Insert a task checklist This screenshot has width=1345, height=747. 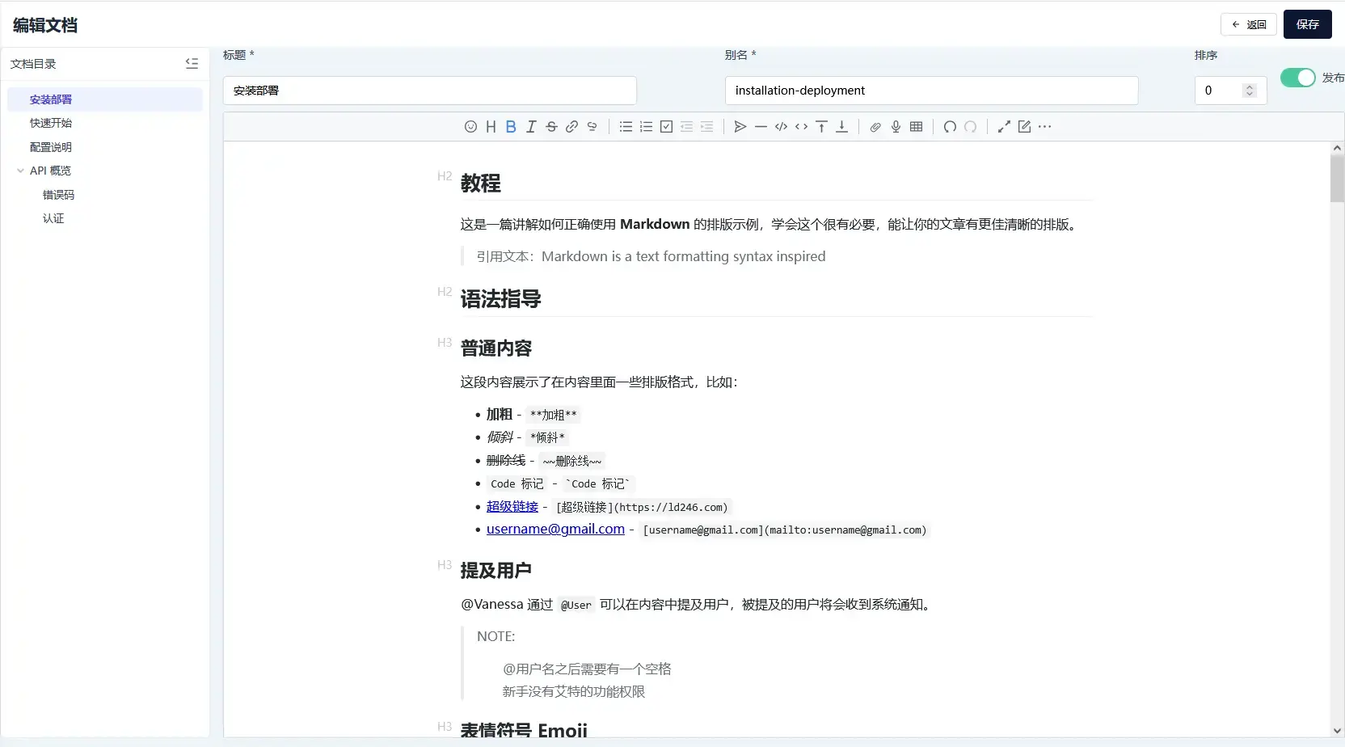click(x=666, y=126)
